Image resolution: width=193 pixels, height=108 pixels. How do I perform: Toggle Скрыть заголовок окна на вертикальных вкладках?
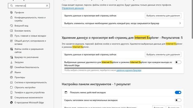(178, 100)
